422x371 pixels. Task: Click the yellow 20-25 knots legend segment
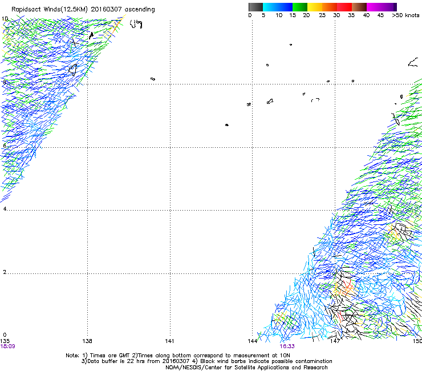point(315,7)
